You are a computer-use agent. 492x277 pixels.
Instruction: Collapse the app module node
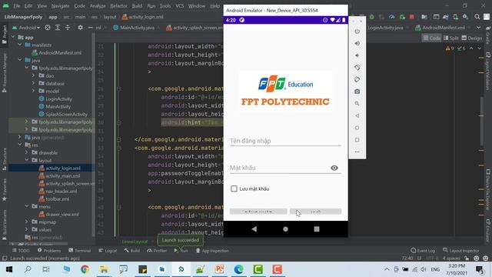coord(13,38)
